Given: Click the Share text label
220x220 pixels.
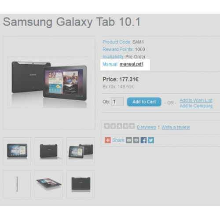Looking at the screenshot, I should click(118, 140).
